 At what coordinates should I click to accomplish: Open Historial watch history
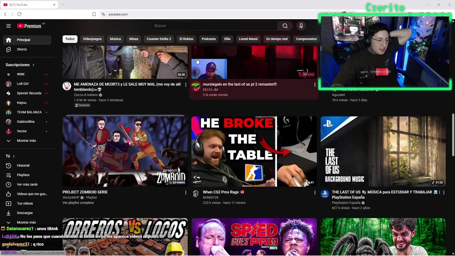27,165
